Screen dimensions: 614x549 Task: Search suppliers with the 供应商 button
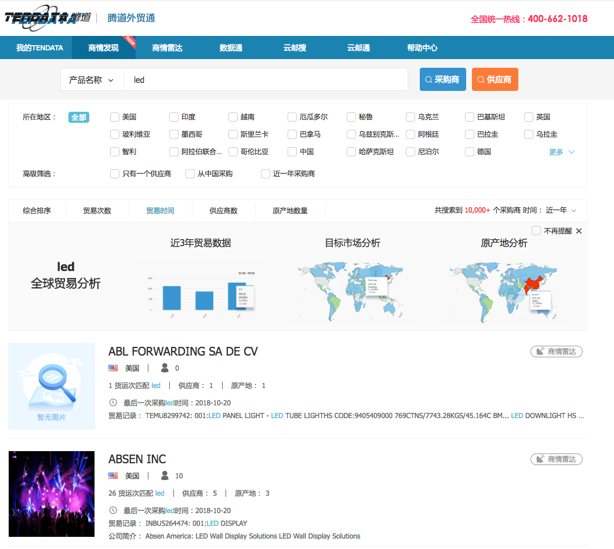click(x=495, y=79)
